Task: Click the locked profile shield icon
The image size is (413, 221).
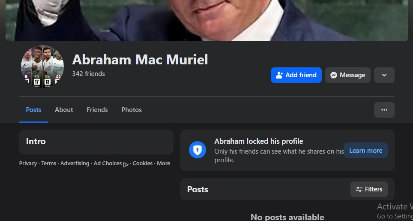Action: click(x=198, y=150)
